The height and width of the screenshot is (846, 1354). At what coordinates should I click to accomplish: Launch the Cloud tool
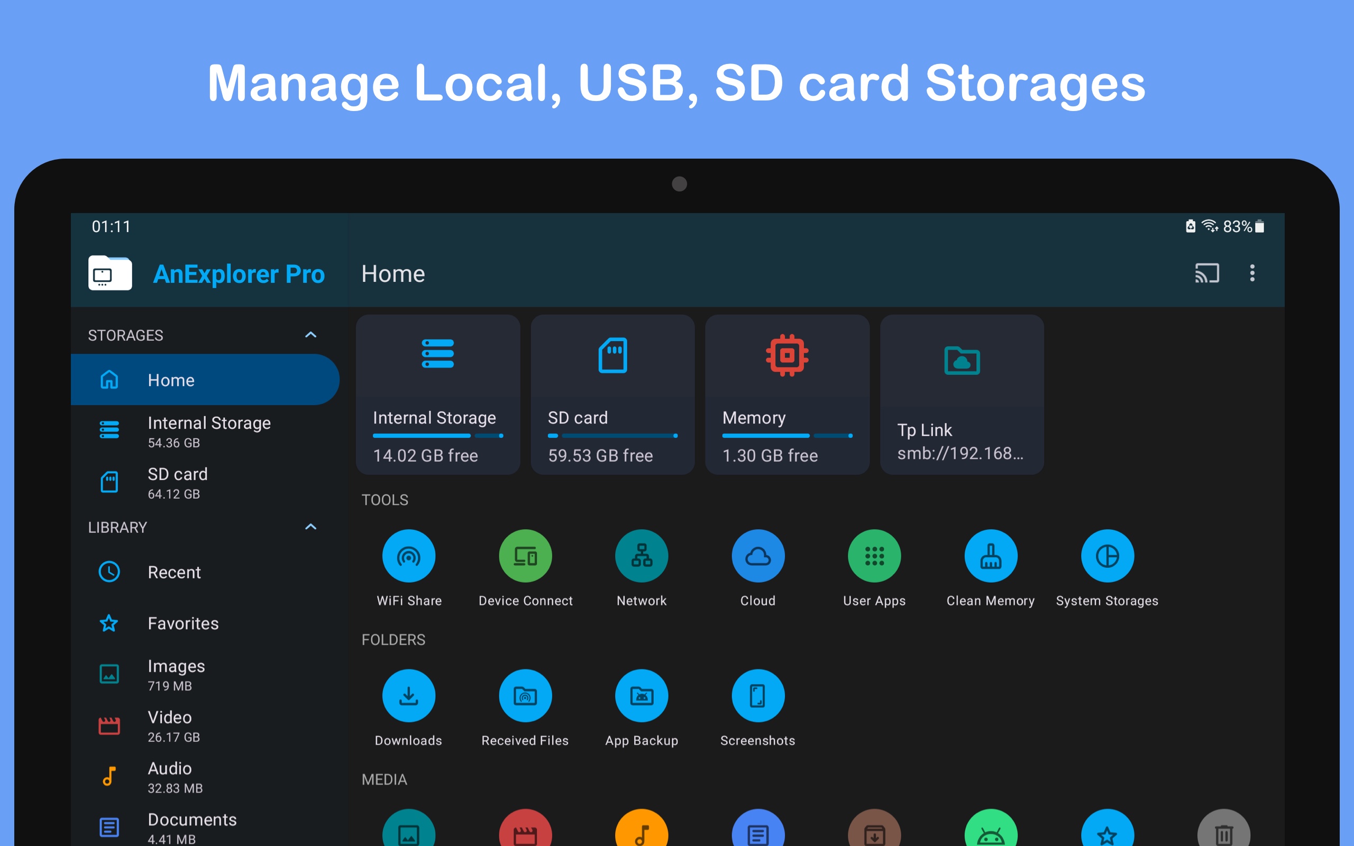click(757, 555)
